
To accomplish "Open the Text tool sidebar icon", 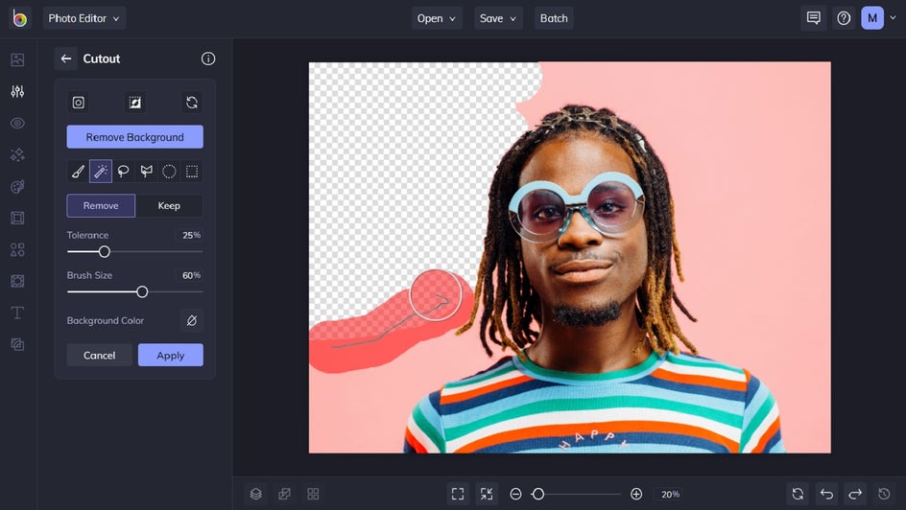I will coord(17,313).
